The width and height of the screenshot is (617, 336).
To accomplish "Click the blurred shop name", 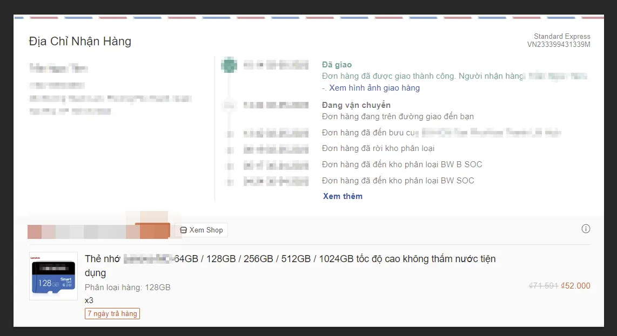I will 81,231.
